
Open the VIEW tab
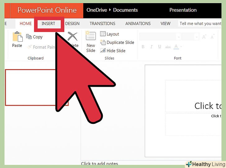coord(165,23)
